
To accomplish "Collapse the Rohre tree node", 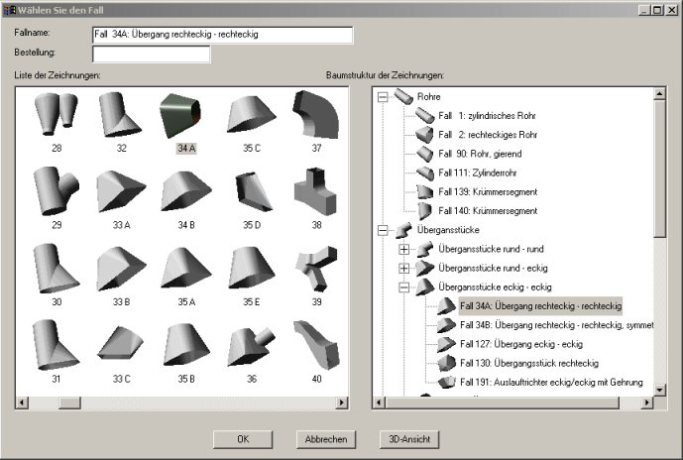I will [x=383, y=96].
